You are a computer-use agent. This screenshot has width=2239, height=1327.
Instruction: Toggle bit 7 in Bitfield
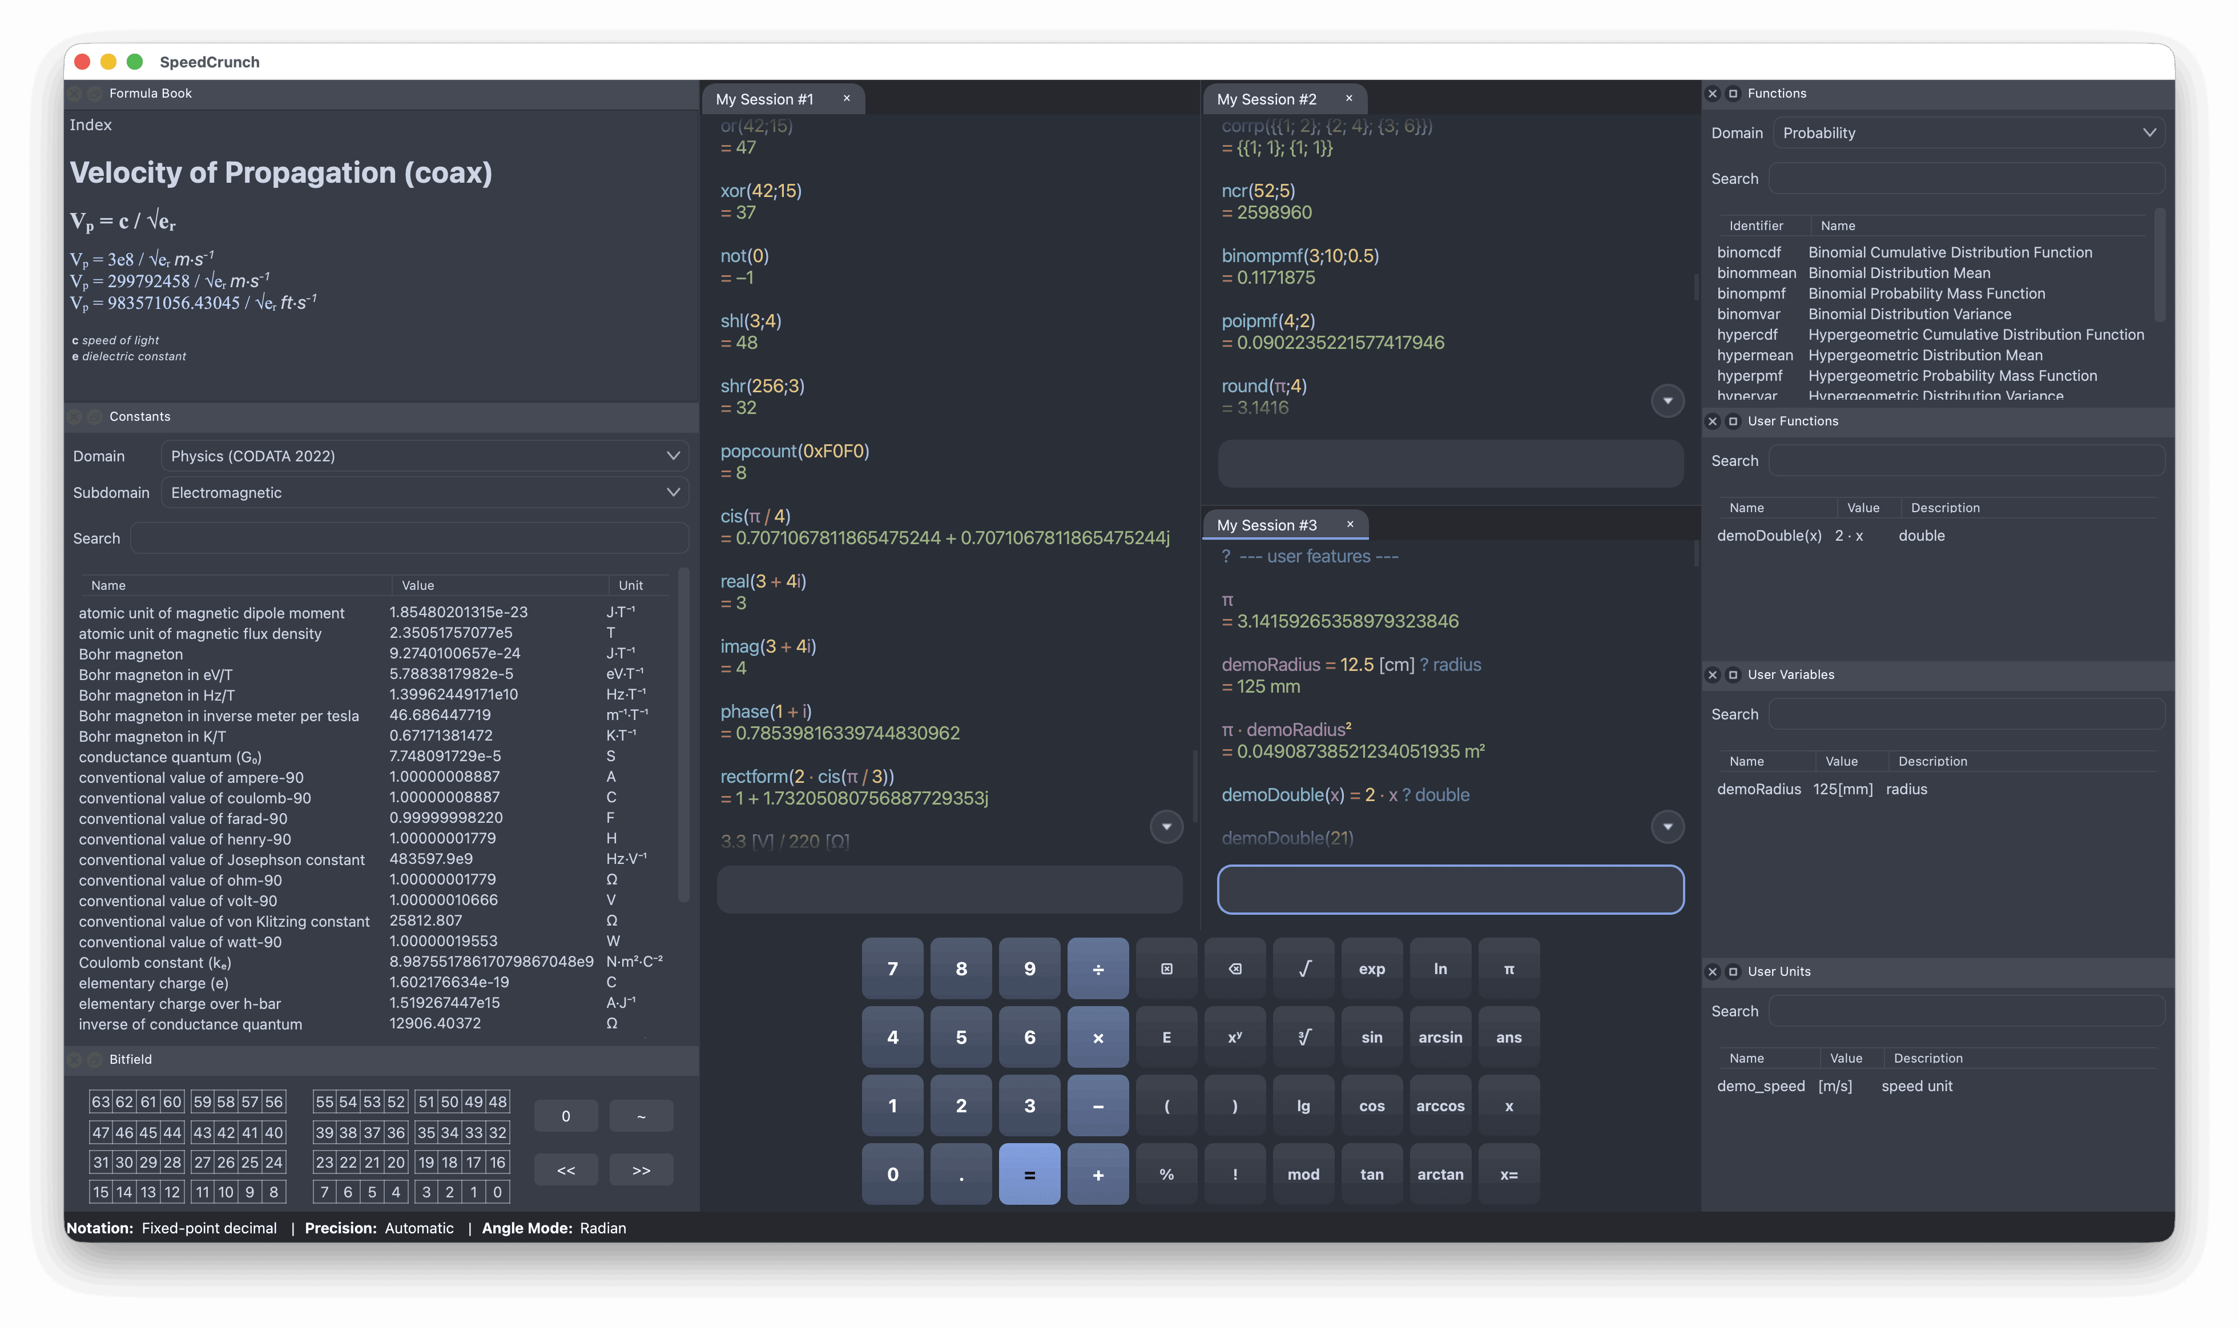[324, 1191]
